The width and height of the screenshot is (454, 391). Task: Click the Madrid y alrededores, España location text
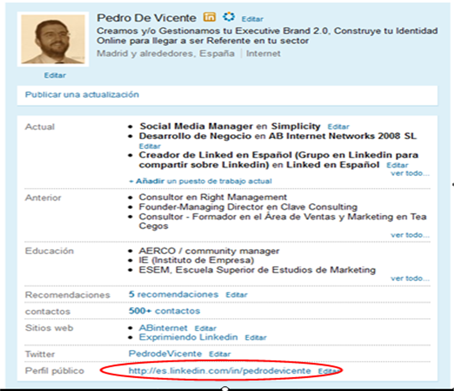point(166,54)
